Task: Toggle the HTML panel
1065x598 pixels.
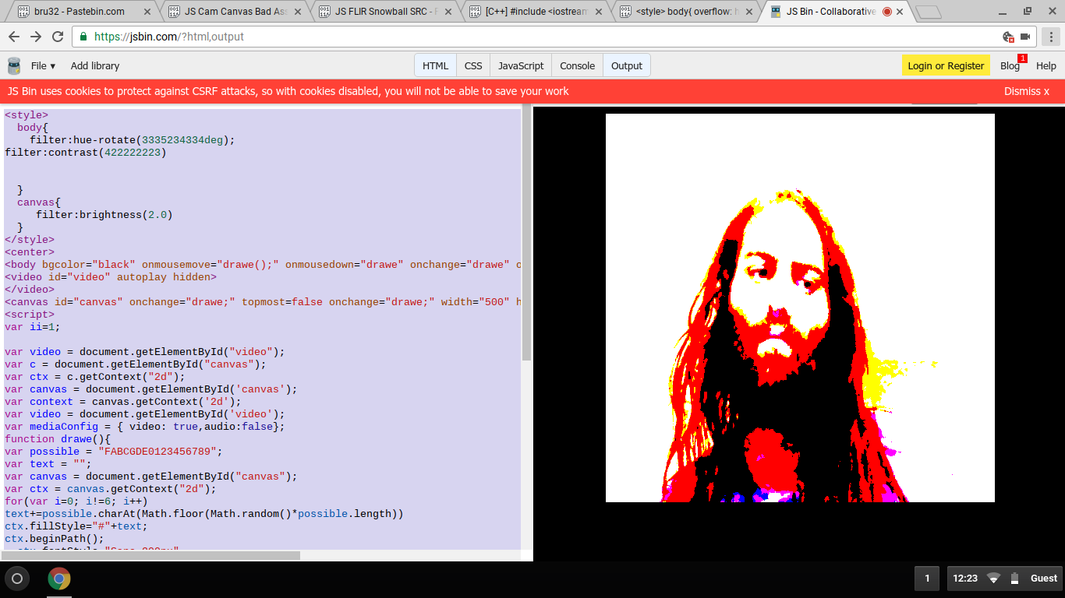Action: (435, 66)
